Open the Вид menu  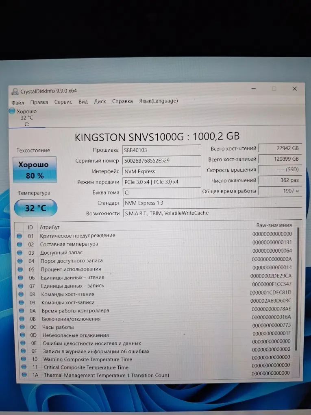tap(83, 102)
